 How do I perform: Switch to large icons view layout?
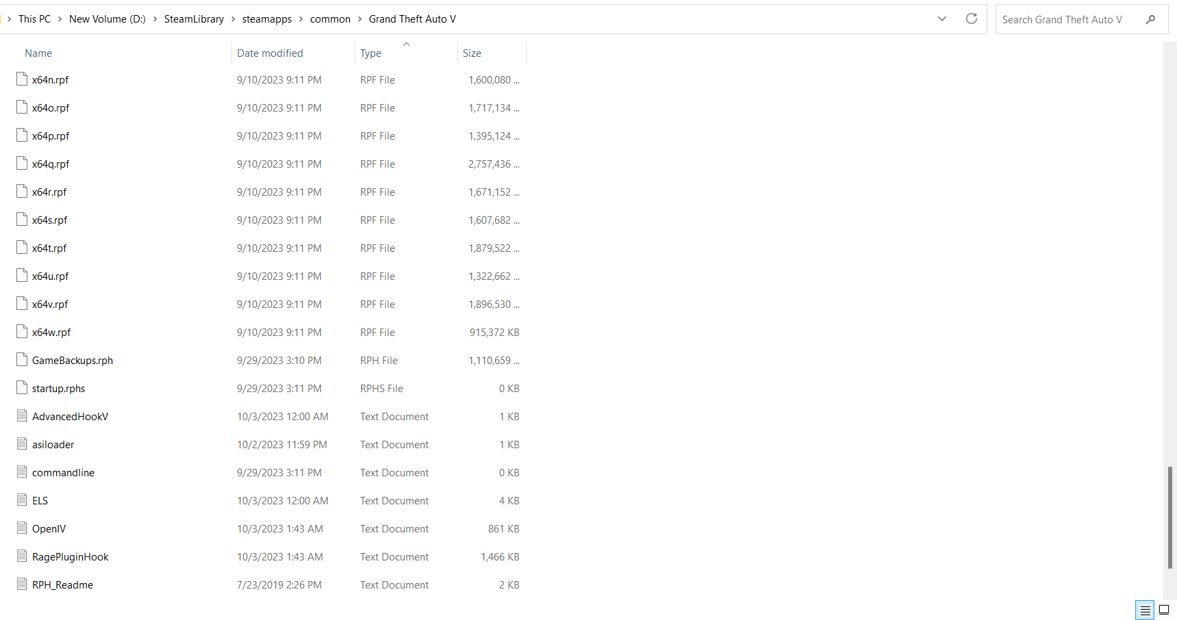(1164, 610)
